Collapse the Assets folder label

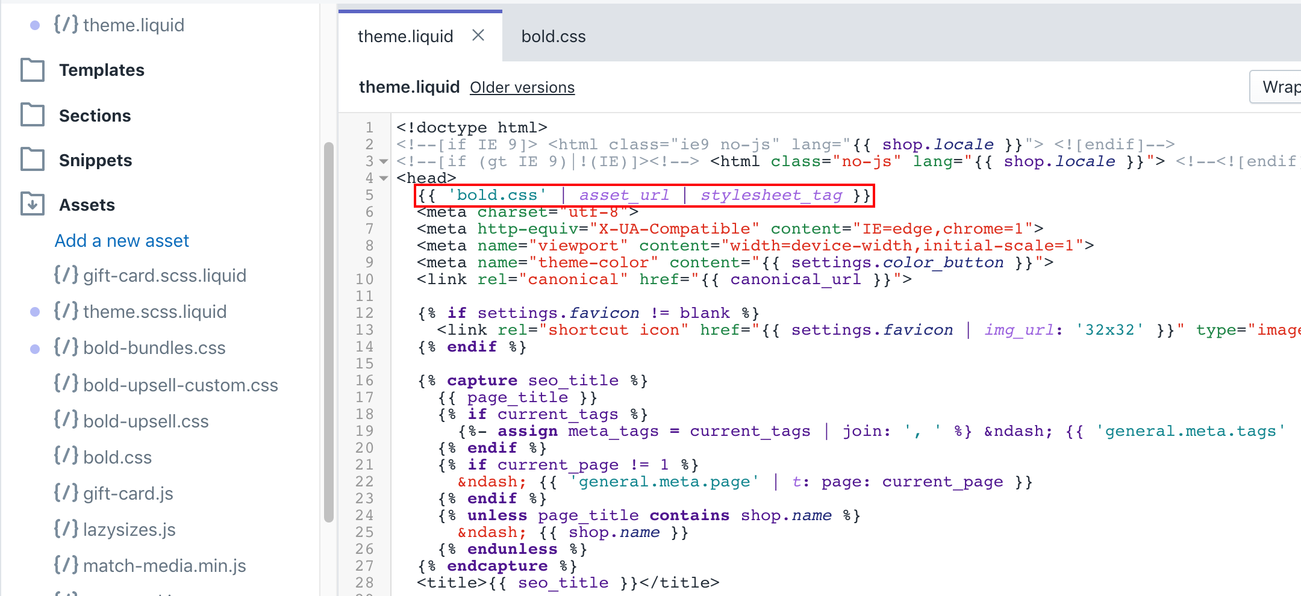point(87,205)
